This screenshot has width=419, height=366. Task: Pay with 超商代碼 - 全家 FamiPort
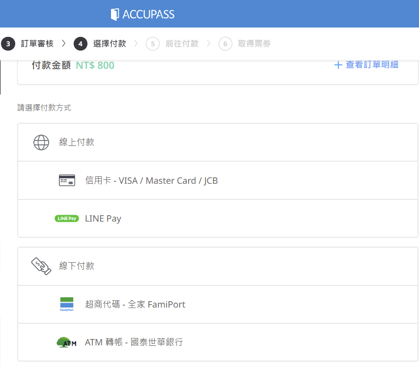135,305
